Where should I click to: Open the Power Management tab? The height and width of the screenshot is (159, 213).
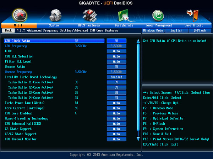click(159, 25)
